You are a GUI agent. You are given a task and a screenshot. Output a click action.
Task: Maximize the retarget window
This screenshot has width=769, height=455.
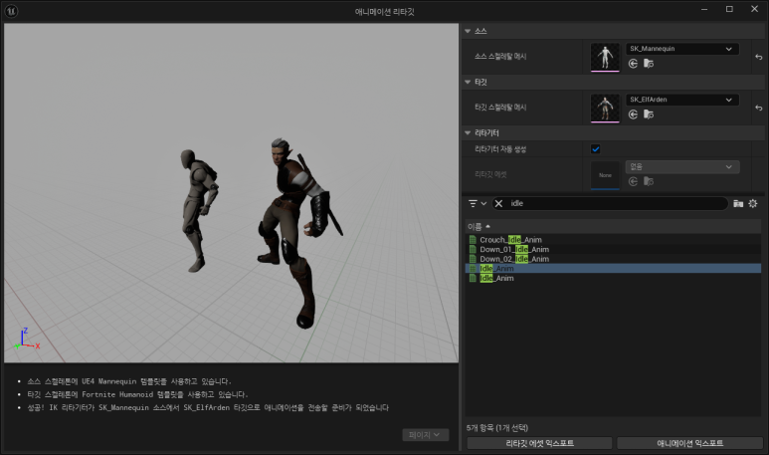[x=729, y=9]
